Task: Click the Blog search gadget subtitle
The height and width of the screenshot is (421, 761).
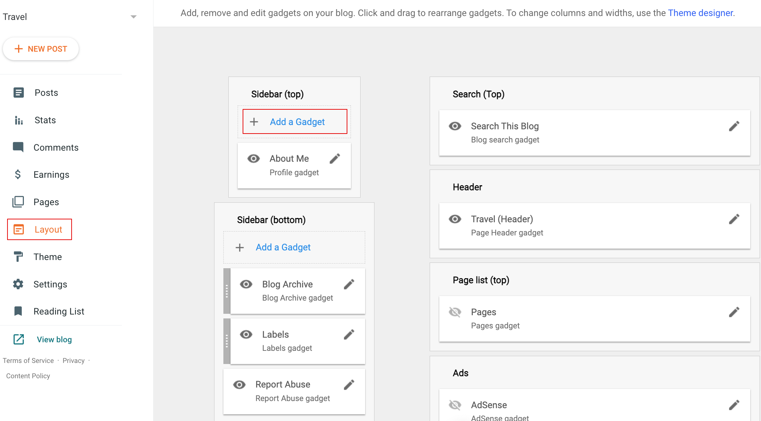Action: (505, 140)
